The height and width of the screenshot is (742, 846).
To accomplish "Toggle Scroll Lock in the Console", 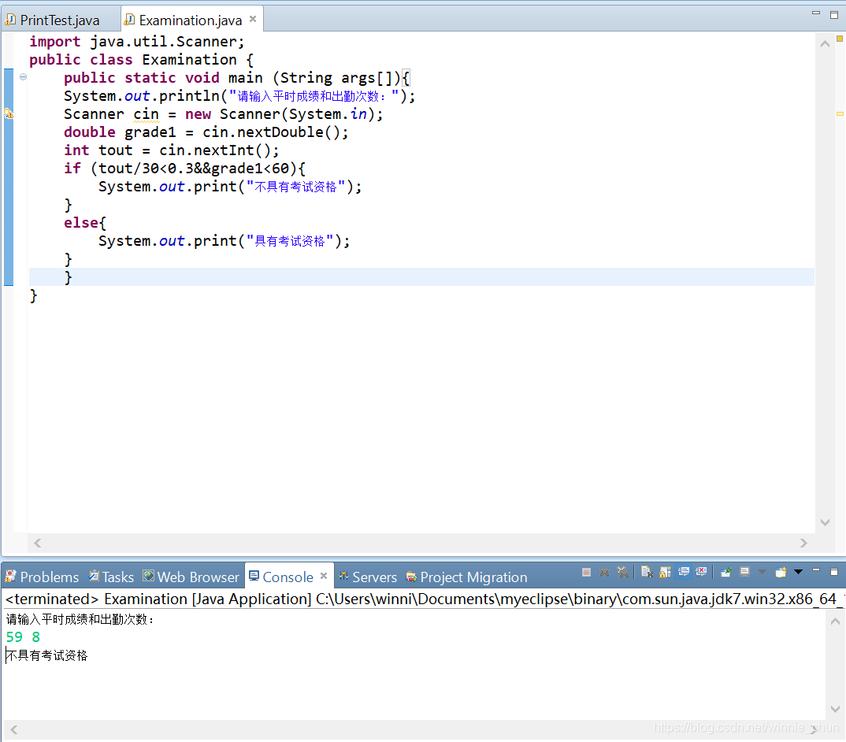I will click(x=666, y=572).
